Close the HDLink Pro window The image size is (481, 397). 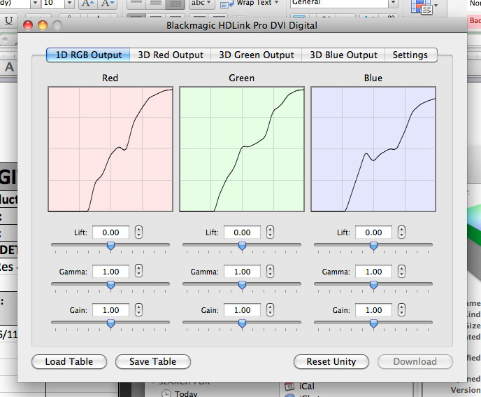click(x=28, y=25)
